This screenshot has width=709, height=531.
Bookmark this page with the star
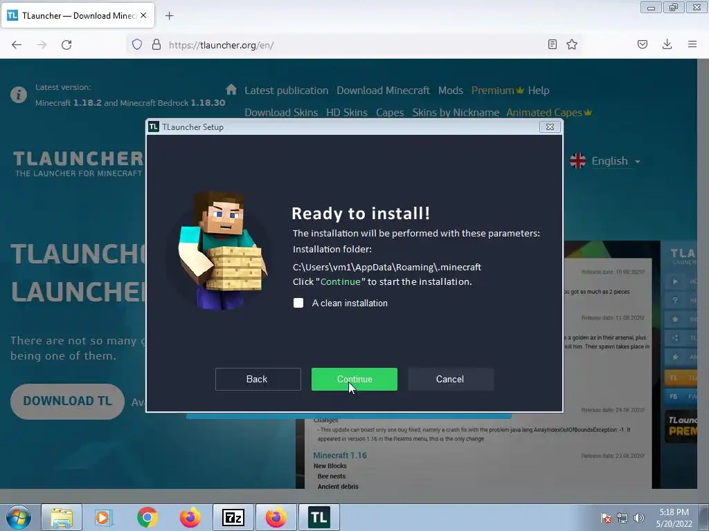pos(572,44)
